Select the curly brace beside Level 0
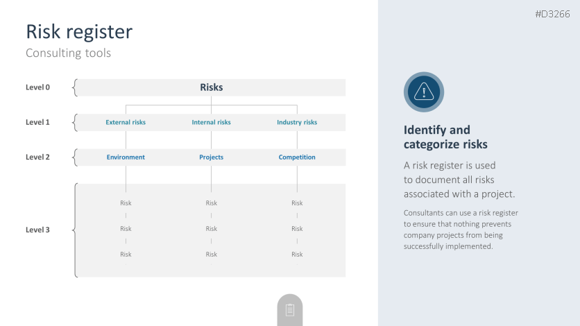580x326 pixels. coord(74,87)
